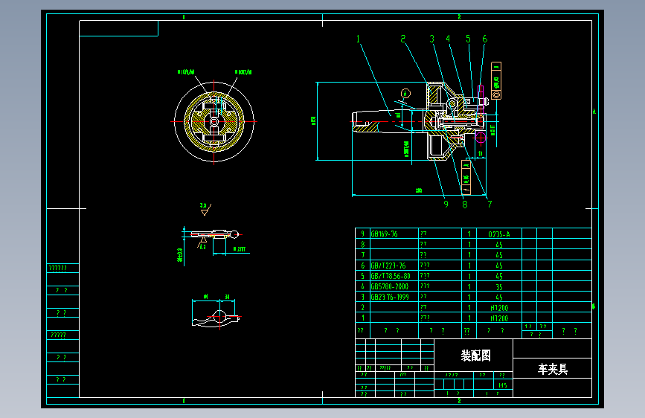
Task: Click the material cell reading 35
Action: tap(499, 287)
